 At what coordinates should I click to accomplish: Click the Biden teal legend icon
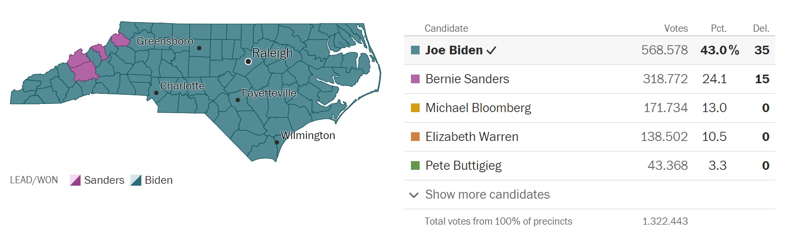click(136, 180)
